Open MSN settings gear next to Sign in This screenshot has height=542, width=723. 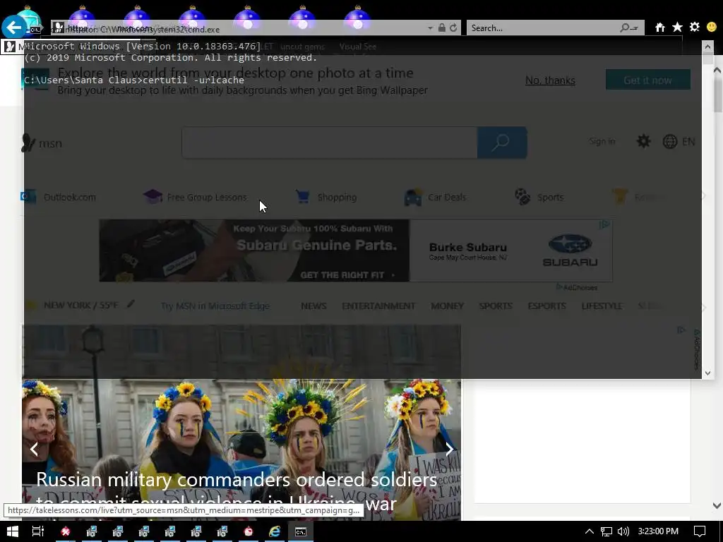(x=643, y=141)
